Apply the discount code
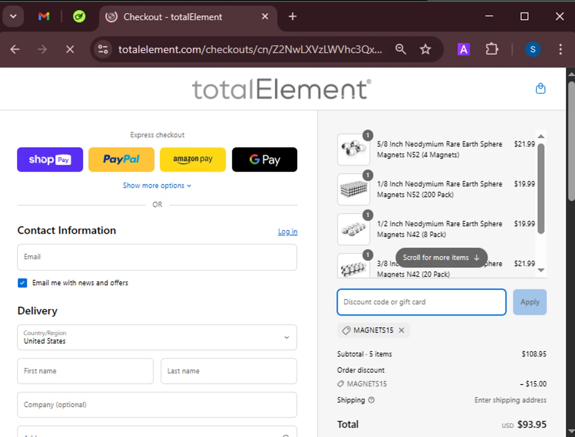The height and width of the screenshot is (437, 575). (x=530, y=302)
